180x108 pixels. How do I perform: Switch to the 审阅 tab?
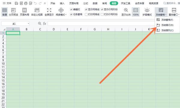tap(104, 3)
